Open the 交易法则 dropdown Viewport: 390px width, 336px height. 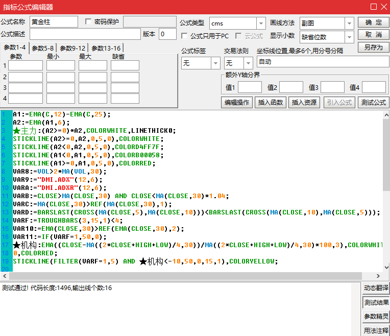click(x=248, y=63)
